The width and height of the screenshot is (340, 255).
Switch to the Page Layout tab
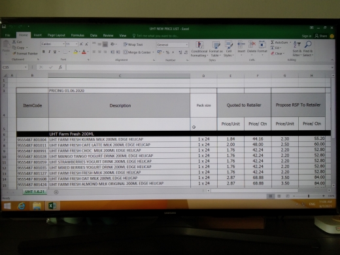point(56,35)
